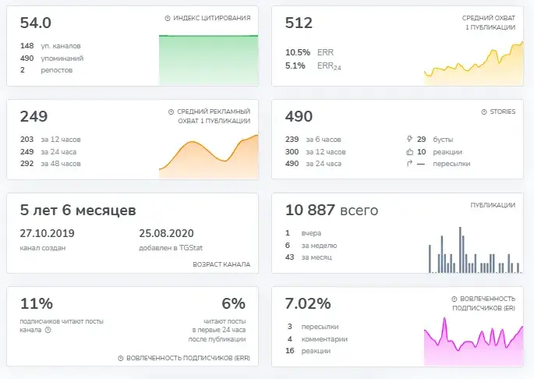Click the arrow icon beside STORIES
The width and height of the screenshot is (534, 379).
[484, 112]
